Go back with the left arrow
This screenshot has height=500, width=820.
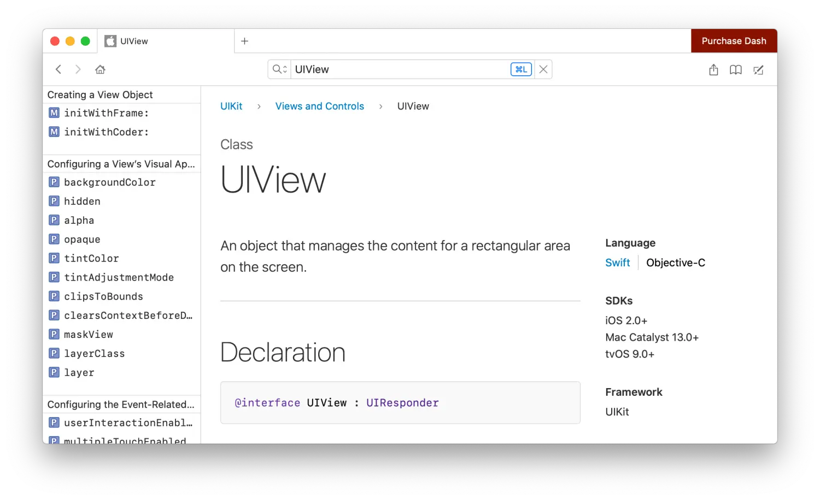point(58,69)
